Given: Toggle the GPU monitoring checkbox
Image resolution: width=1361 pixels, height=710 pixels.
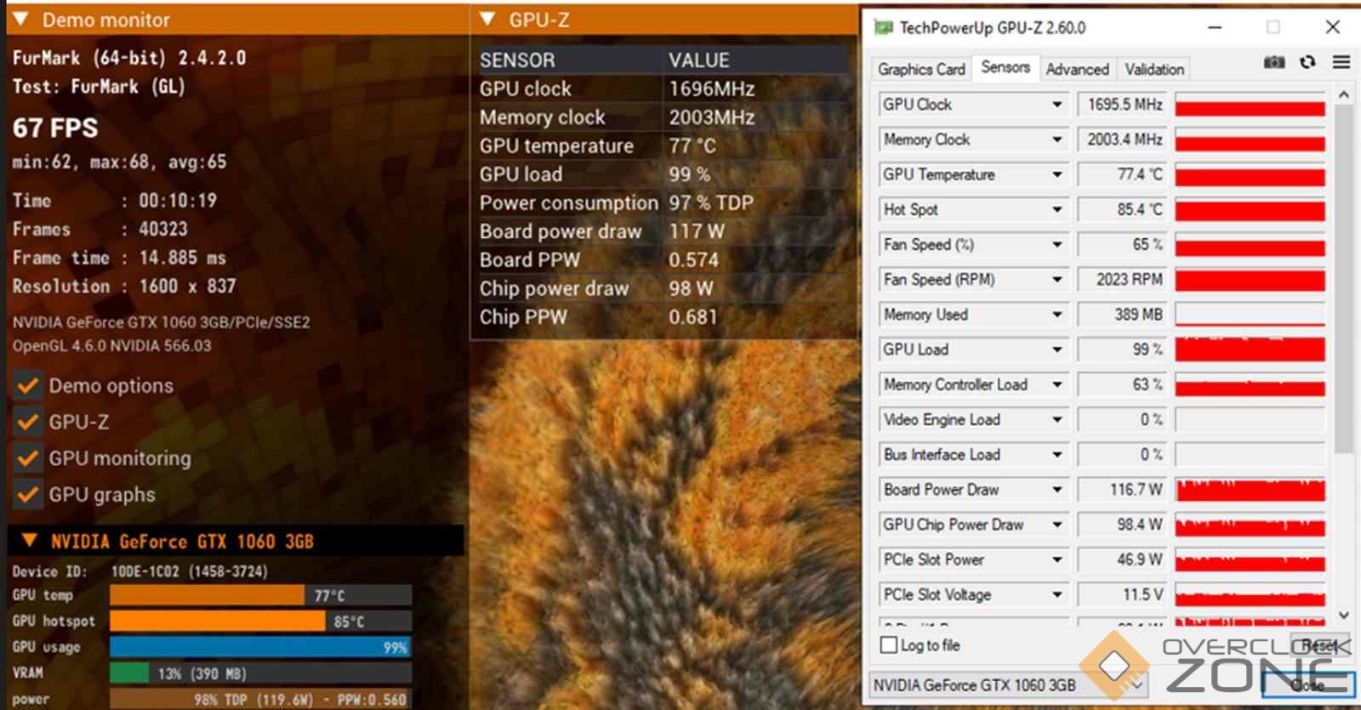Looking at the screenshot, I should [x=28, y=458].
